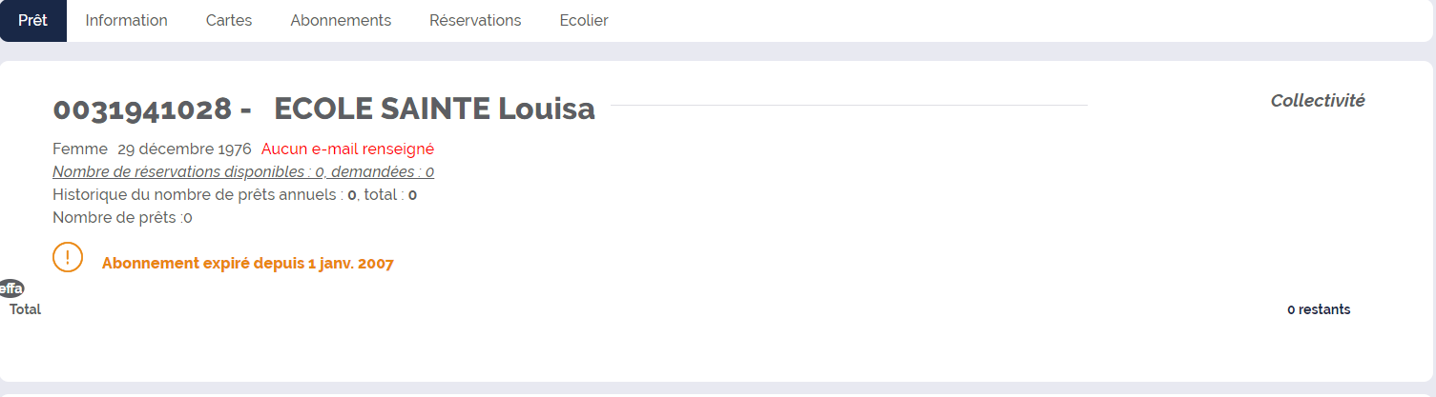Click the name ECOLE SAINTE Louisa
Screen dimensions: 1436x397
coord(434,109)
